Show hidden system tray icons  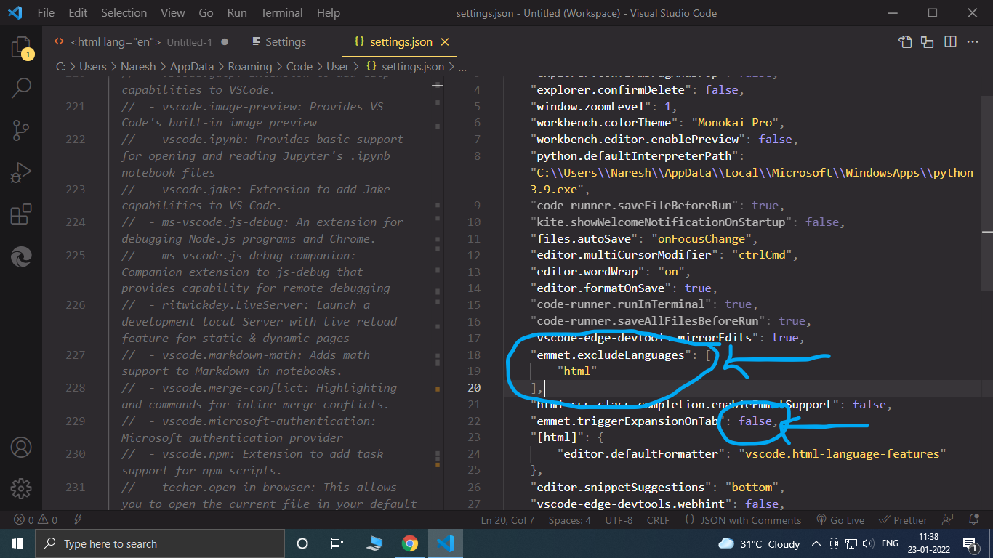click(817, 543)
